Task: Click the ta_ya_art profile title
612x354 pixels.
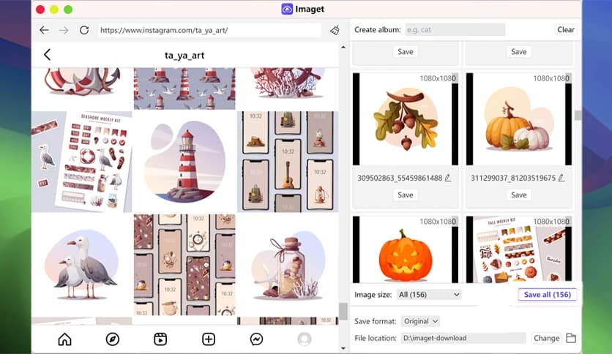Action: pos(184,56)
